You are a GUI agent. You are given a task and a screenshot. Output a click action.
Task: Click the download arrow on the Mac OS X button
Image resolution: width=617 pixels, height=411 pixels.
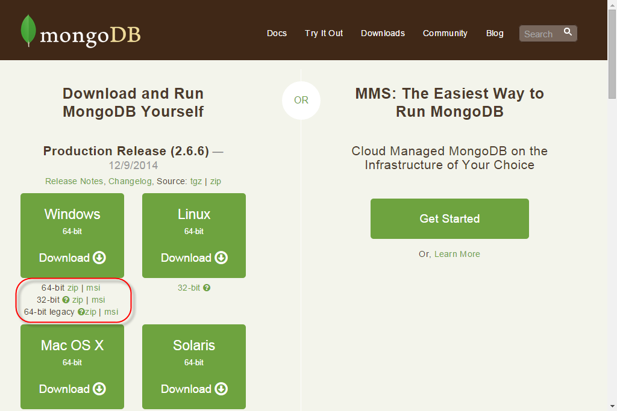[99, 389]
